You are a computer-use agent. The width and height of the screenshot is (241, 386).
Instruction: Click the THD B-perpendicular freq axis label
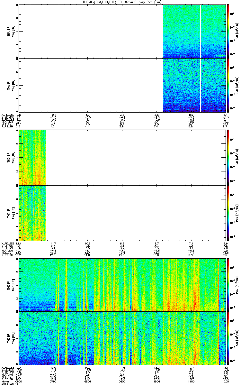pos(13,157)
